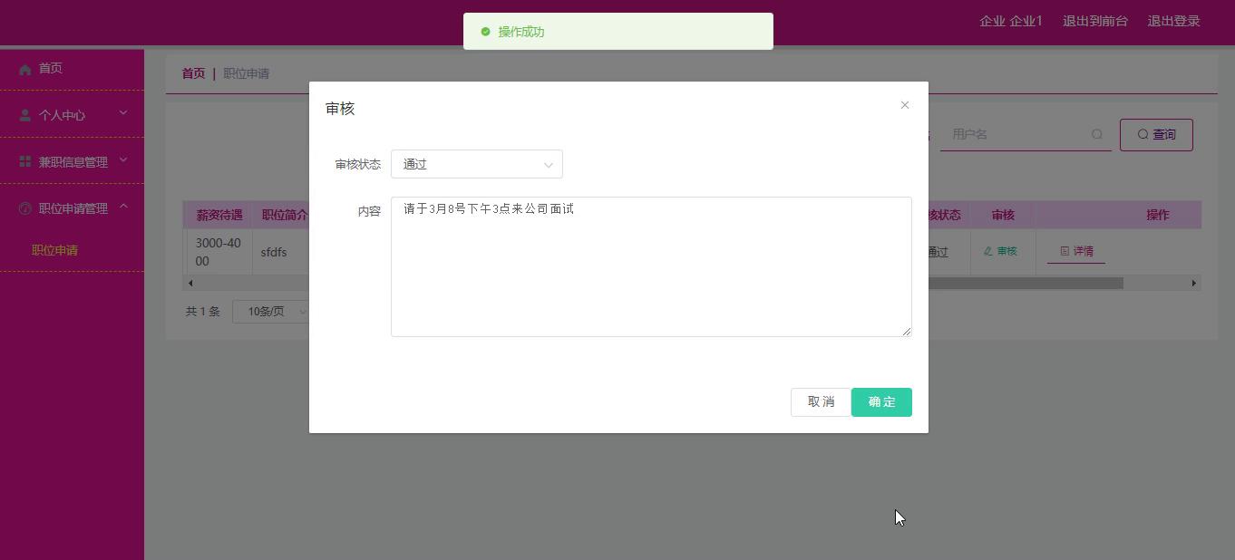1235x560 pixels.
Task: Open the 审核状态 dropdown
Action: point(476,164)
